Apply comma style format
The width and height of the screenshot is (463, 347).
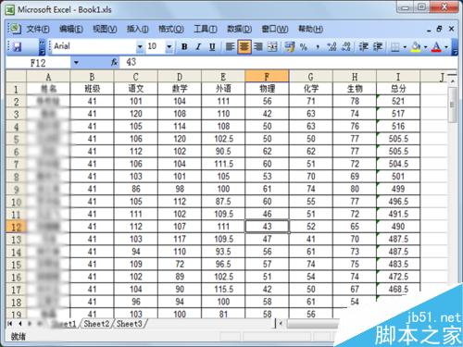click(318, 47)
